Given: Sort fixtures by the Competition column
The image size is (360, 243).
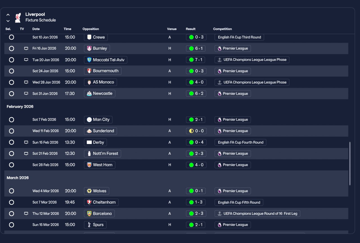Looking at the screenshot, I should tap(222, 29).
